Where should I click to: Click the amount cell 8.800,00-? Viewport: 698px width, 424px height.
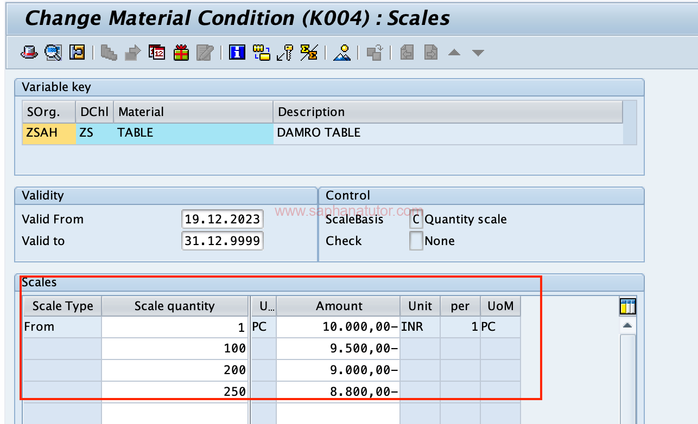click(x=339, y=391)
